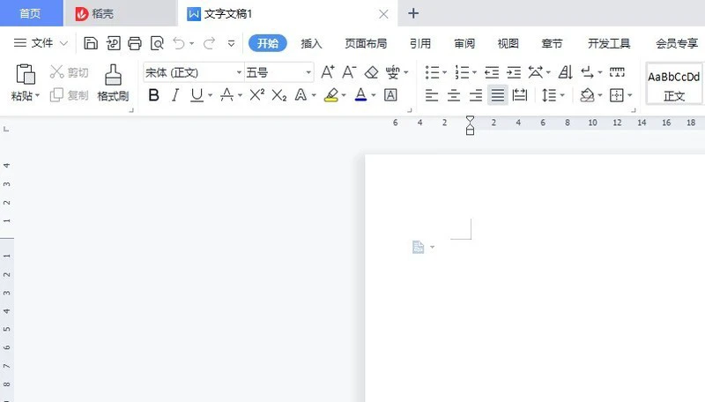Open paragraph dialog launcher corner
This screenshot has height=402, width=705.
pos(634,110)
